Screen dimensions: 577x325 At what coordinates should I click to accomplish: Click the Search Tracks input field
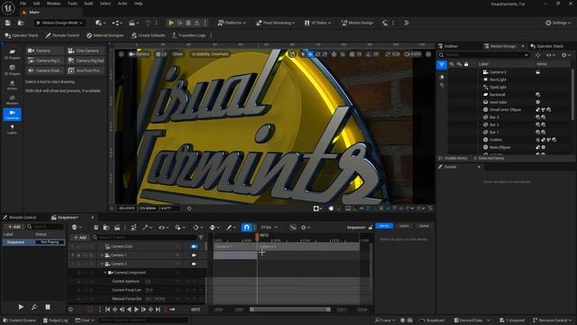(144, 237)
